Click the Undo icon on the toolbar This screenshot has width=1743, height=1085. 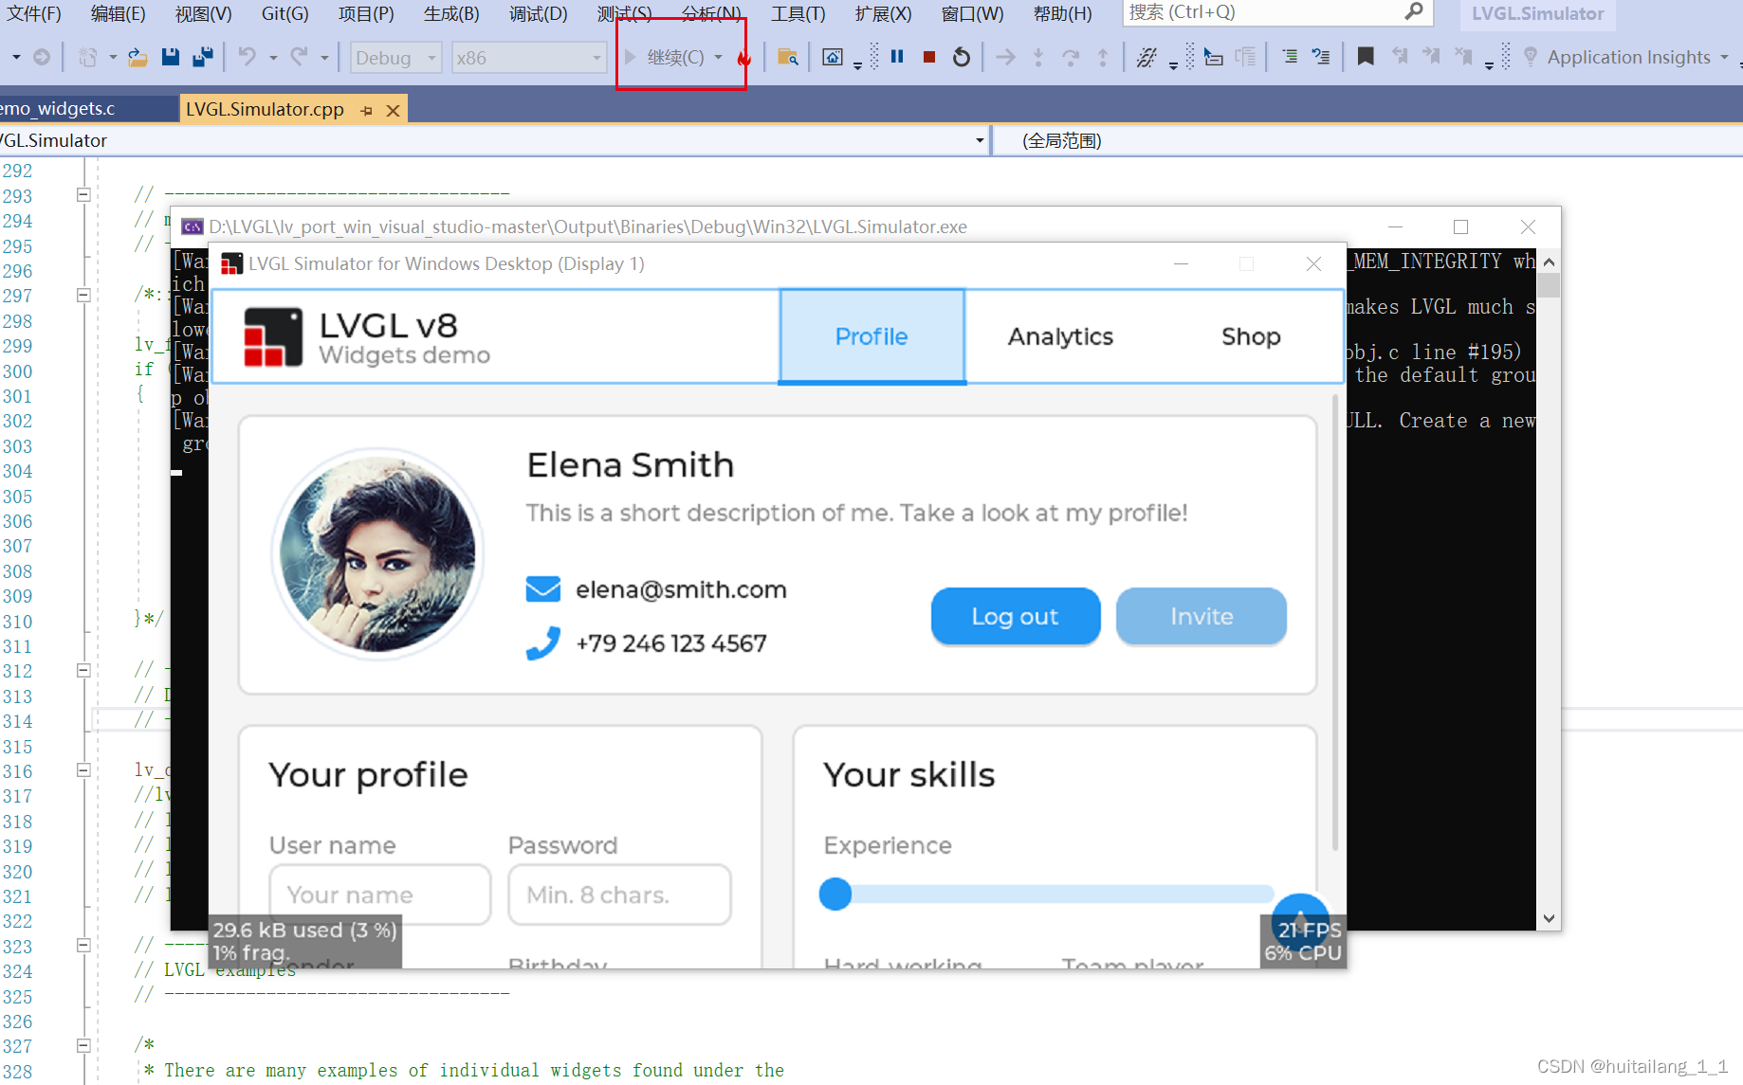point(248,57)
